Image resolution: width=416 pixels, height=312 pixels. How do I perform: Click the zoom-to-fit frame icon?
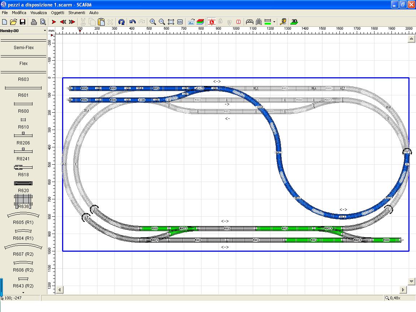pyautogui.click(x=171, y=22)
